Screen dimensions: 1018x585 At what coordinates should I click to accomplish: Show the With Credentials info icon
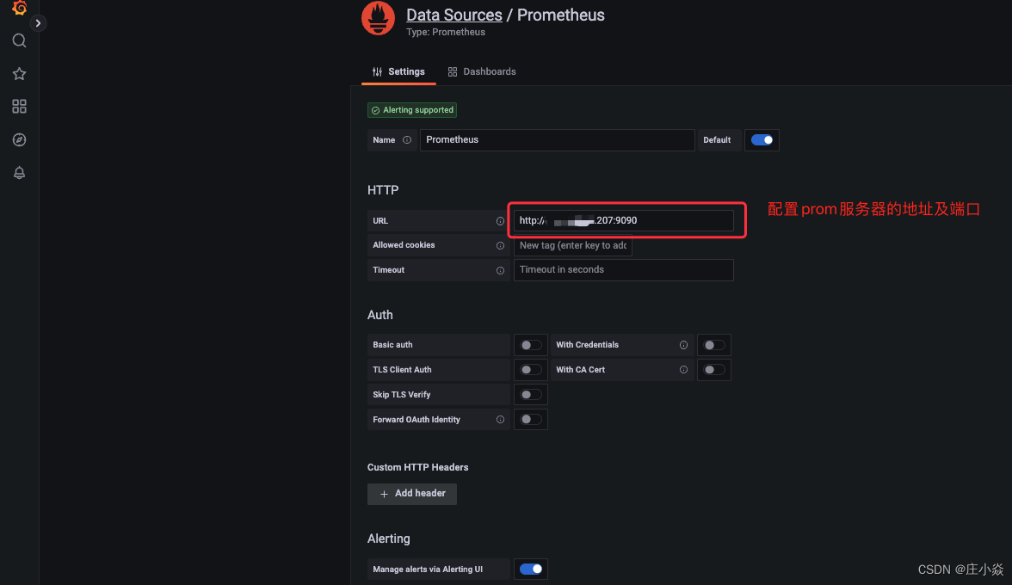tap(683, 346)
